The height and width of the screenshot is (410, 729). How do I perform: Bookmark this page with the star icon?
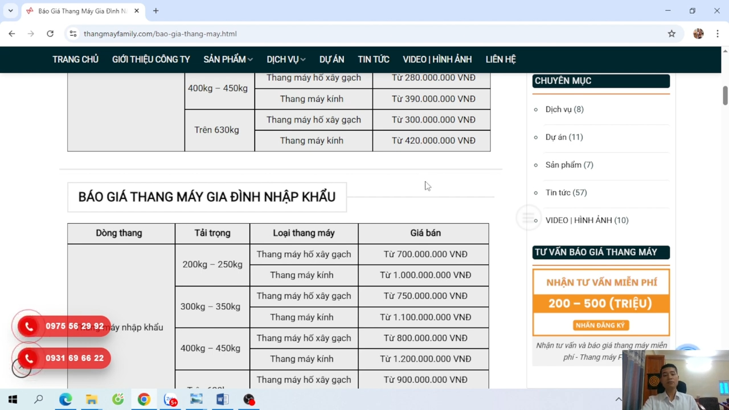point(671,34)
